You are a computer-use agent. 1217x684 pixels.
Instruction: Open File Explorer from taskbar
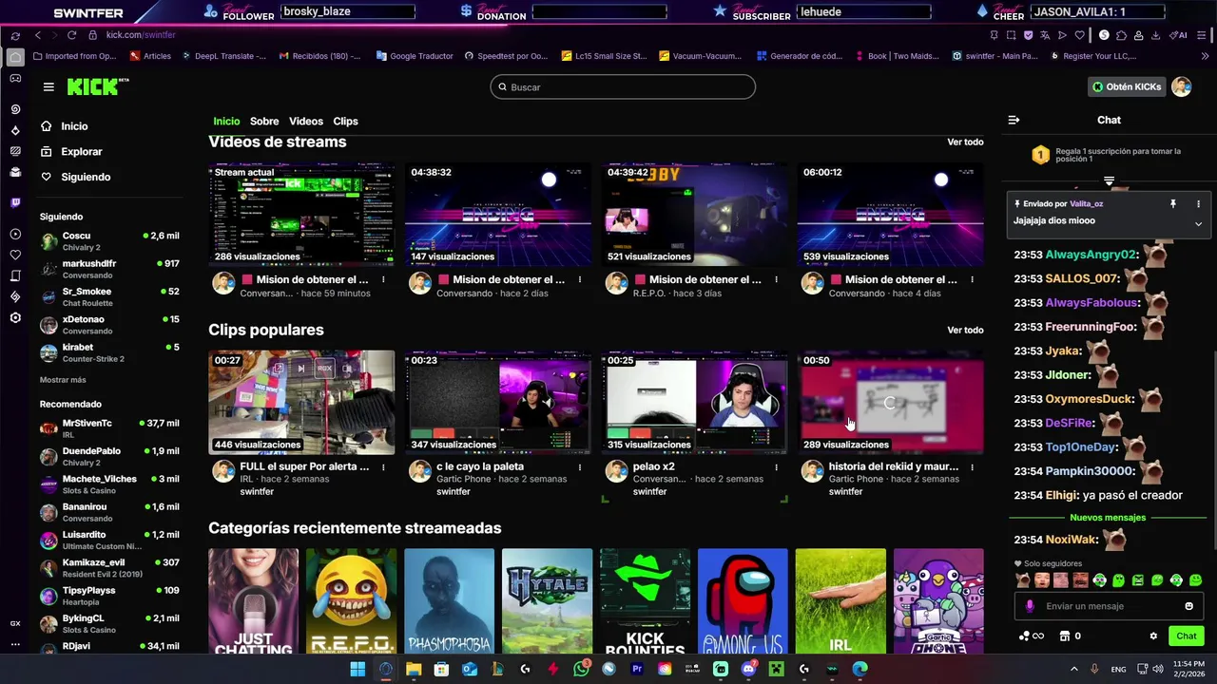tap(414, 669)
